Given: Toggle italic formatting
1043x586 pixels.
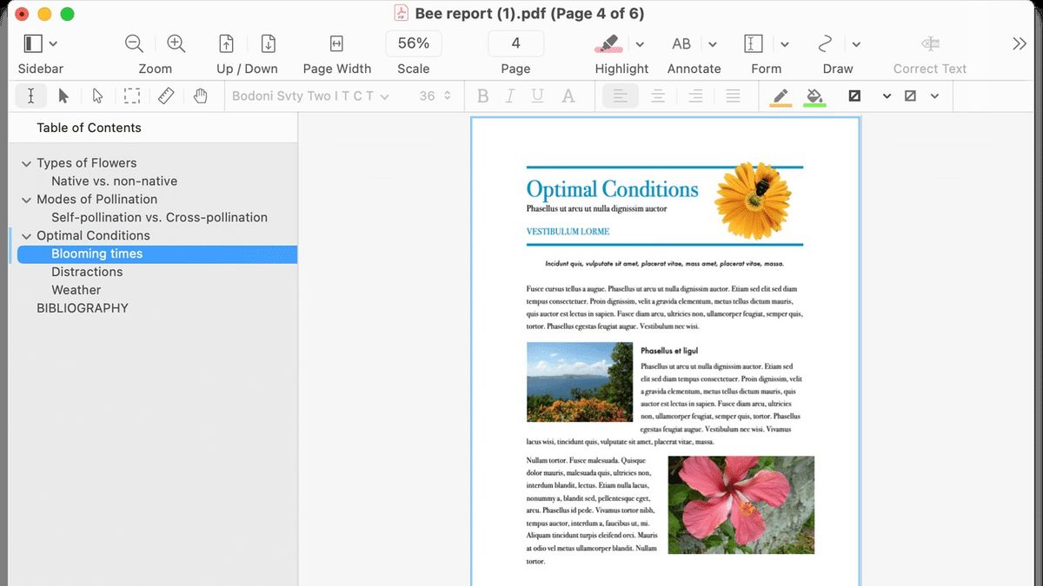Looking at the screenshot, I should [x=510, y=95].
